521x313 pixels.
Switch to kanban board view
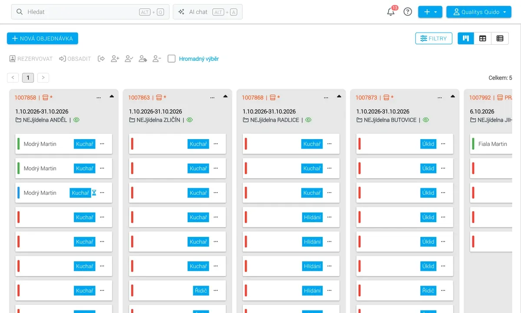[x=466, y=38]
